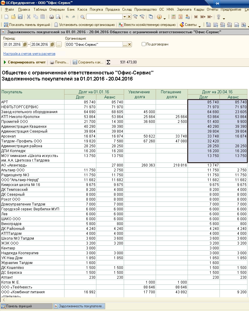Open the Операции menu
Viewport: 249px width, 311px height.
click(x=57, y=9)
